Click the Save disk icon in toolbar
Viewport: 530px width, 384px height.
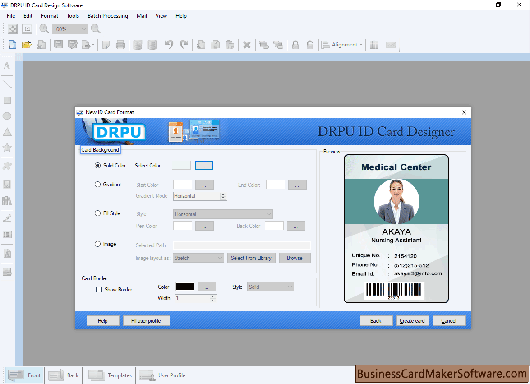[59, 45]
